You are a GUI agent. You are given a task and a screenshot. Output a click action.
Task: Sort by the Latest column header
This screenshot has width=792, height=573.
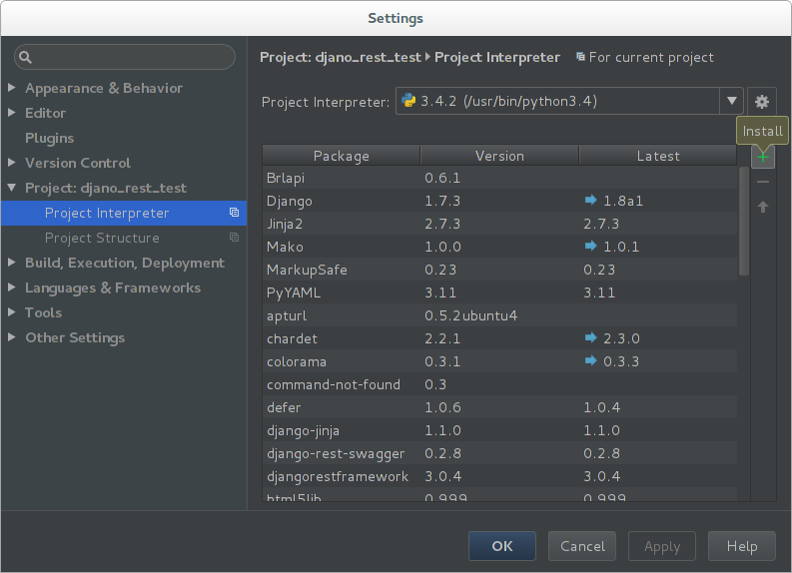658,156
